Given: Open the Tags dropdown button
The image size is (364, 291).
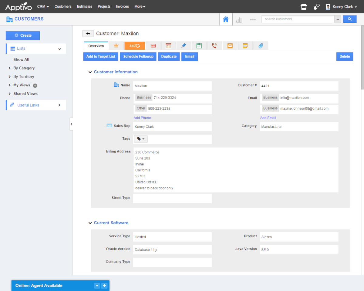Looking at the screenshot, I should click(141, 139).
